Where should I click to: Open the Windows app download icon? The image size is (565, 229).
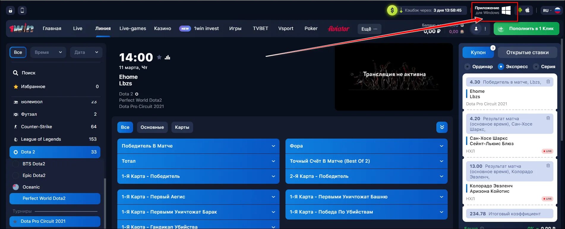[x=506, y=10]
